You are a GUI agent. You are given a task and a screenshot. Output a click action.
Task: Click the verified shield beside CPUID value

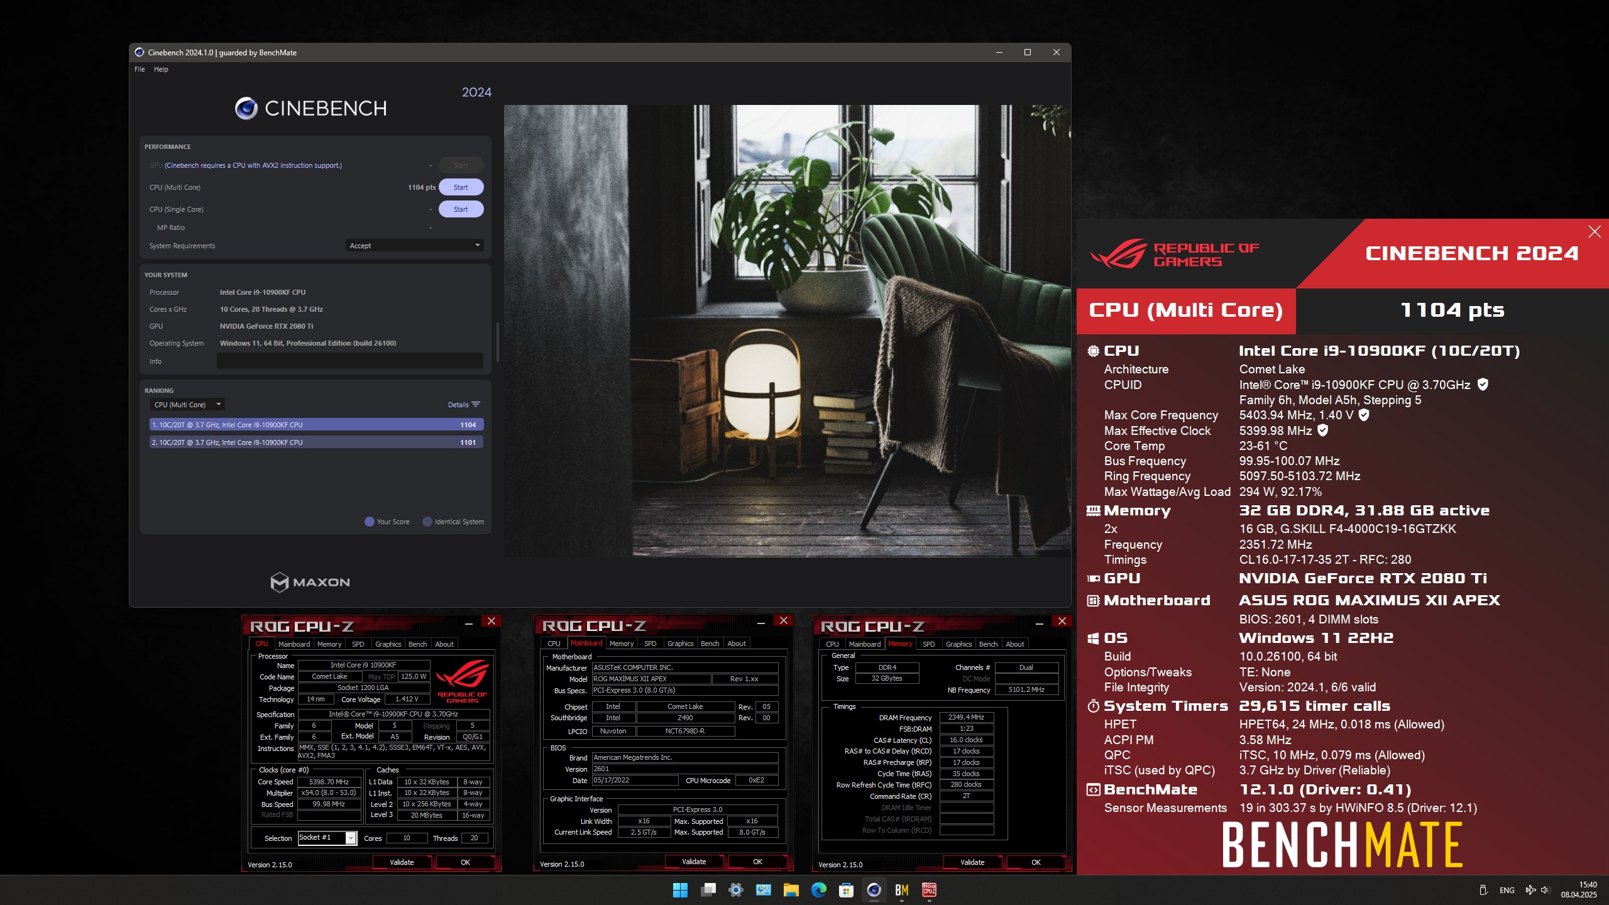1483,385
